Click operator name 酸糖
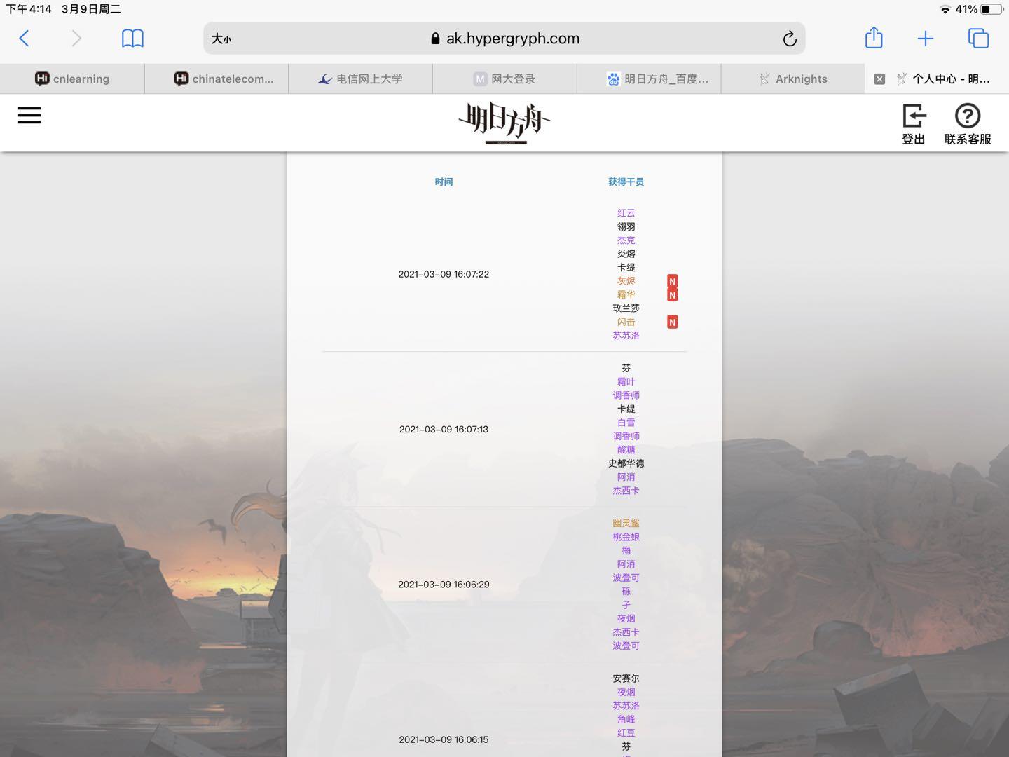 tap(626, 450)
